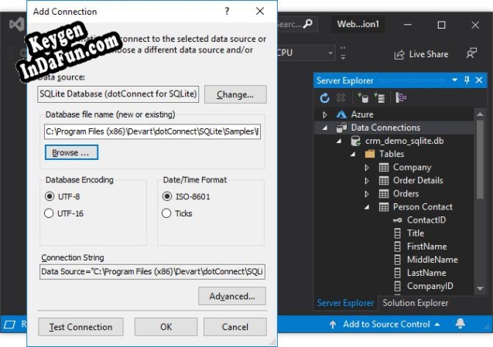Click Add to Source Control
Image resolution: width=493 pixels, height=347 pixels.
pos(385,324)
